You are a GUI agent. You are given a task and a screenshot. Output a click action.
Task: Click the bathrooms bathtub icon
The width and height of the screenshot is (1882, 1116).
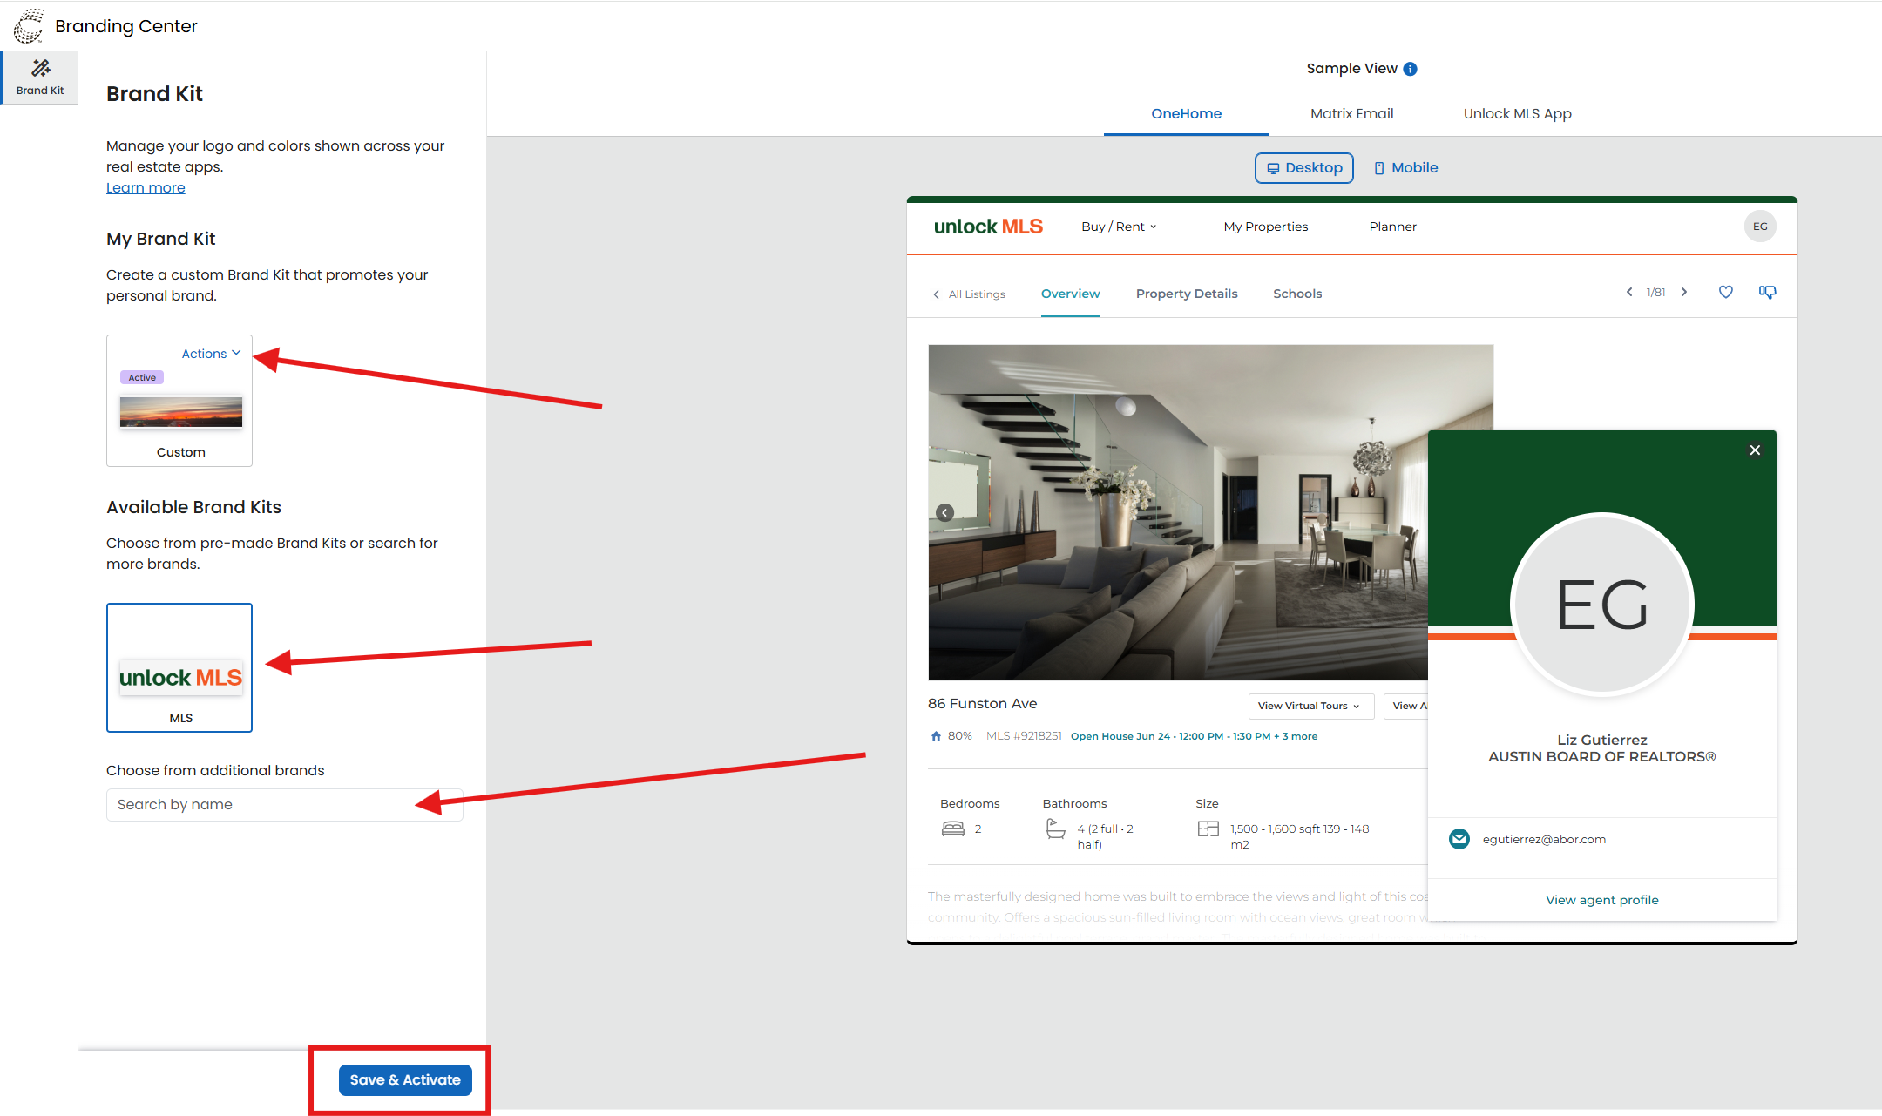coord(1055,829)
